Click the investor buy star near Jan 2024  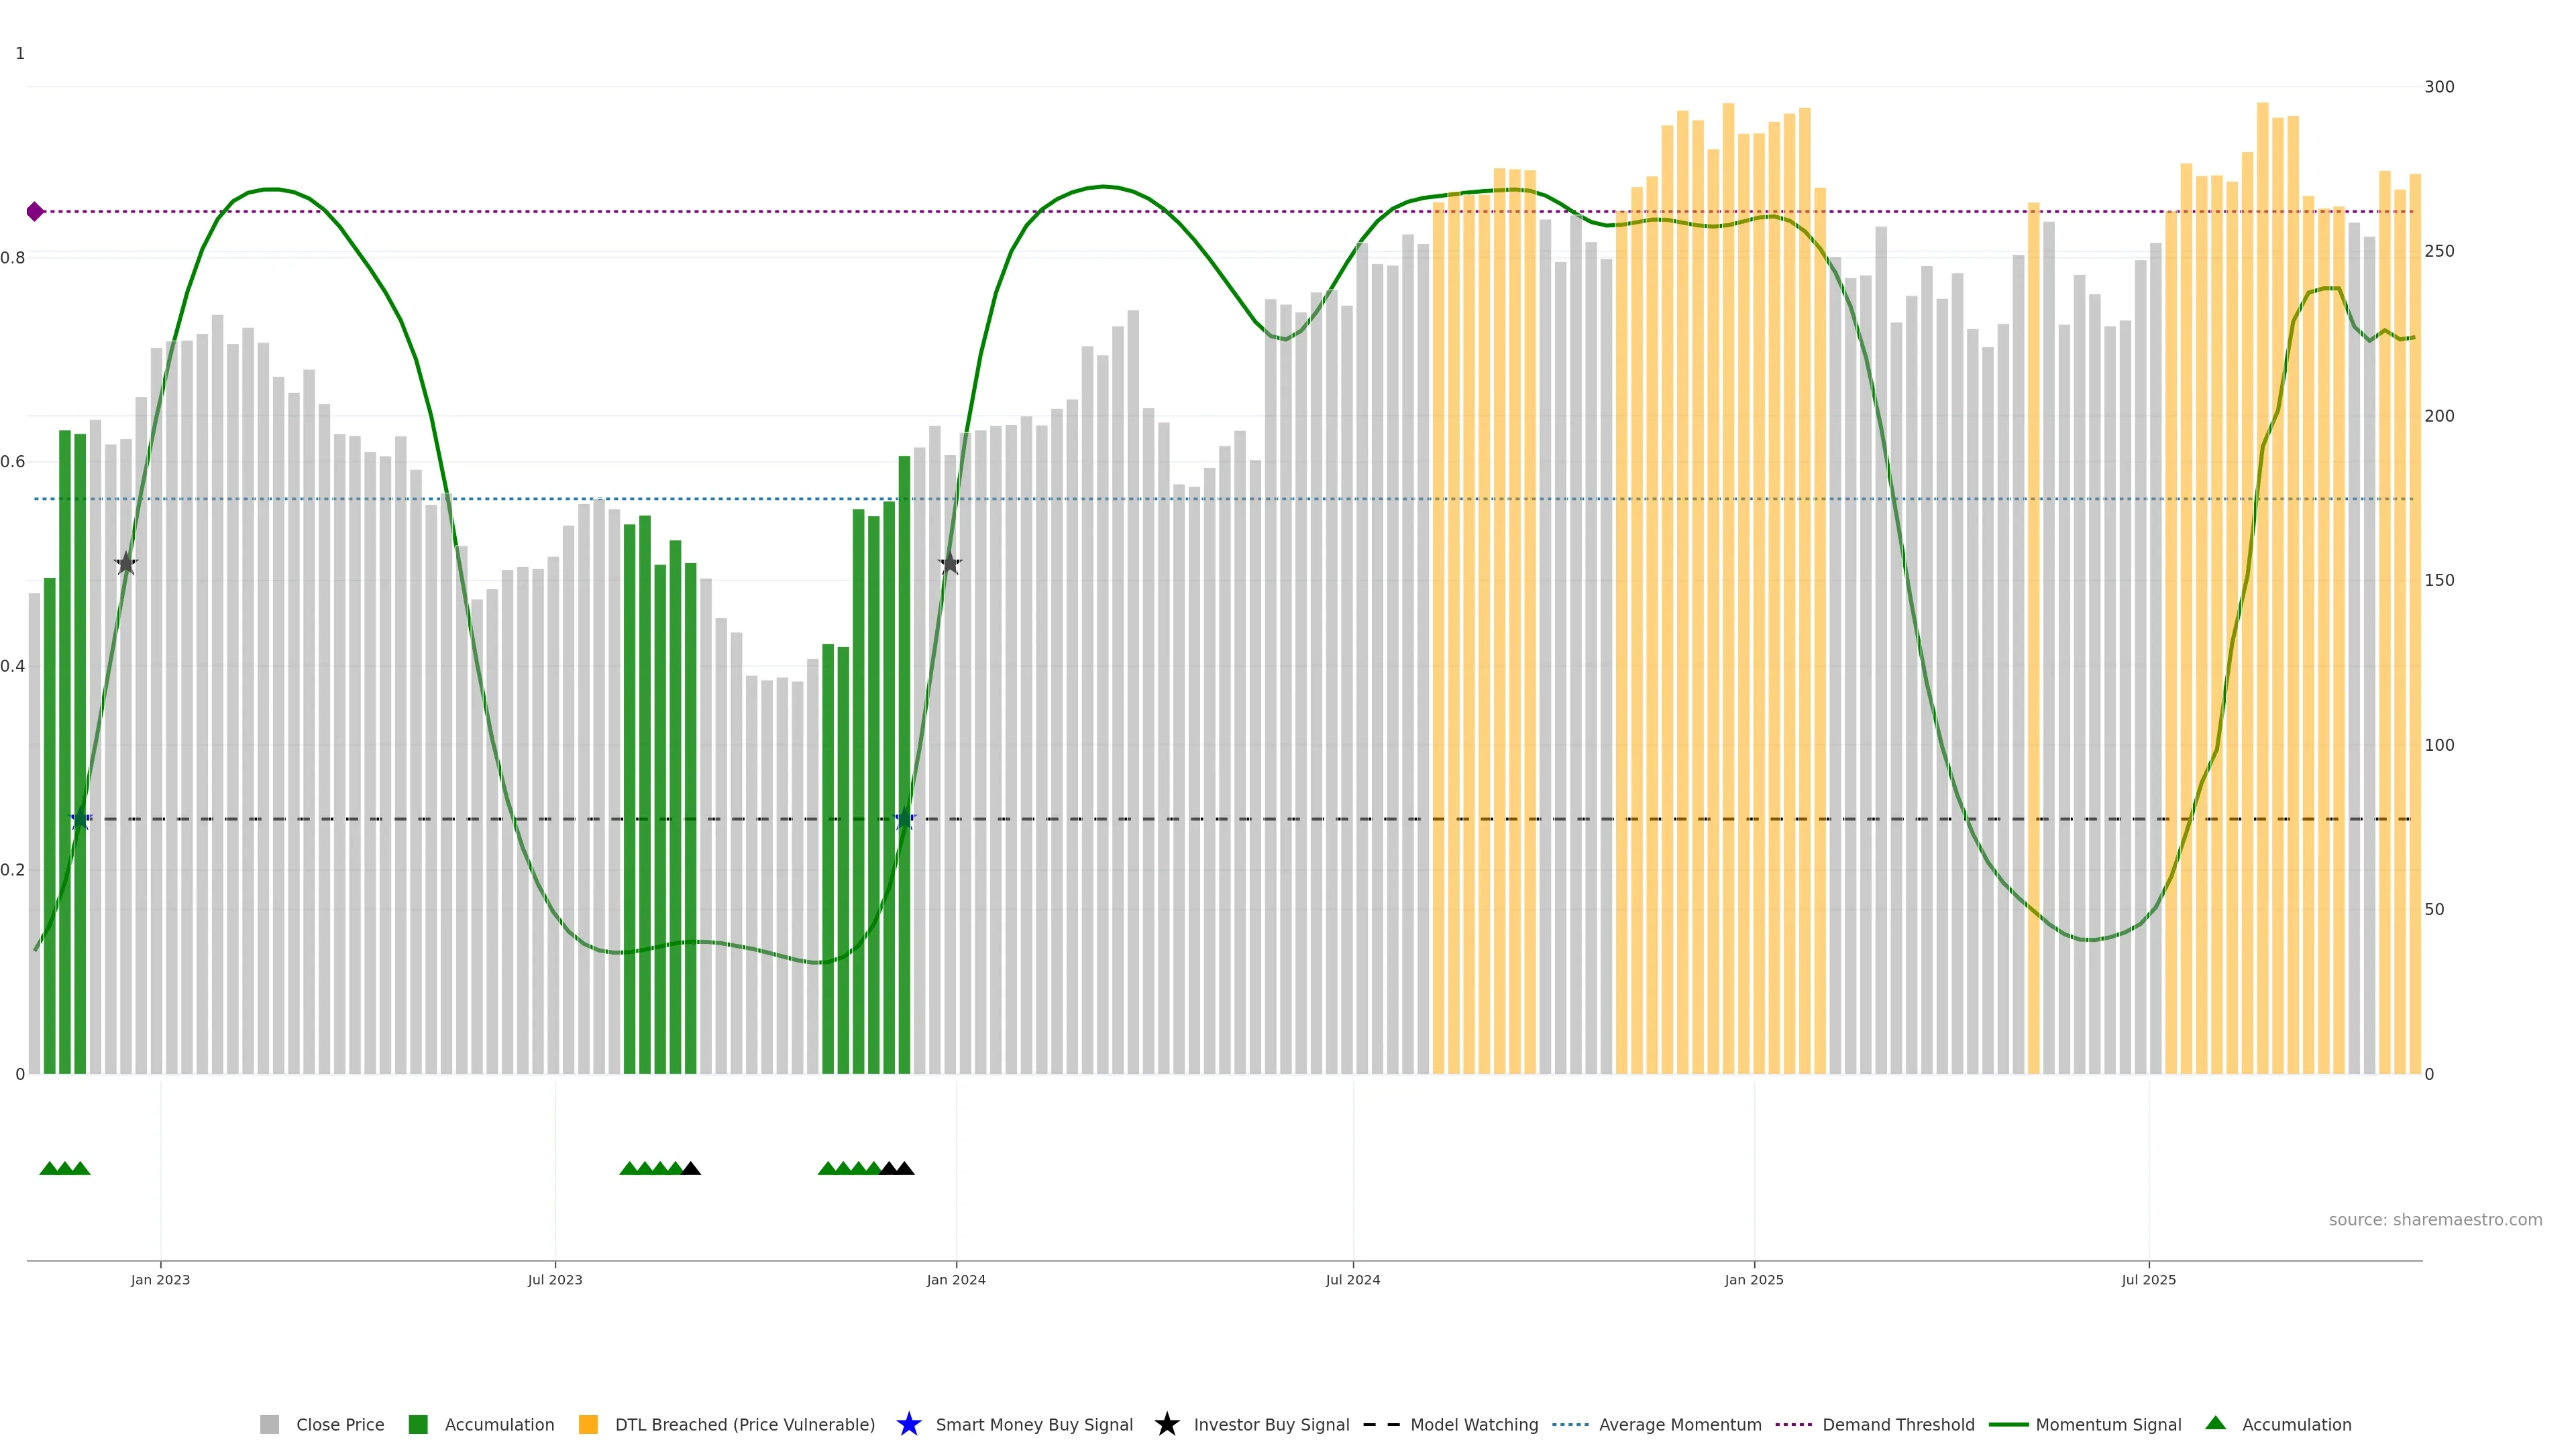[950, 564]
